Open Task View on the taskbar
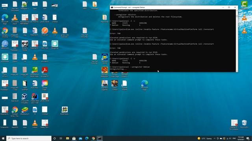This screenshot has width=252, height=141. point(61,138)
